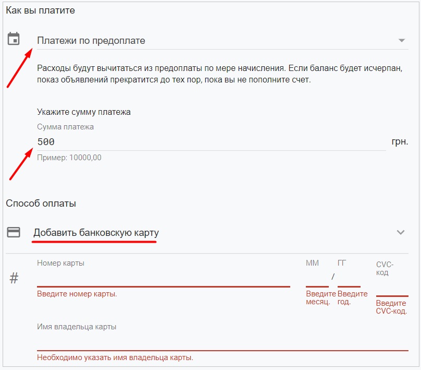The width and height of the screenshot is (421, 370).
Task: Click the Введите номер карты error text
Action: 77,294
